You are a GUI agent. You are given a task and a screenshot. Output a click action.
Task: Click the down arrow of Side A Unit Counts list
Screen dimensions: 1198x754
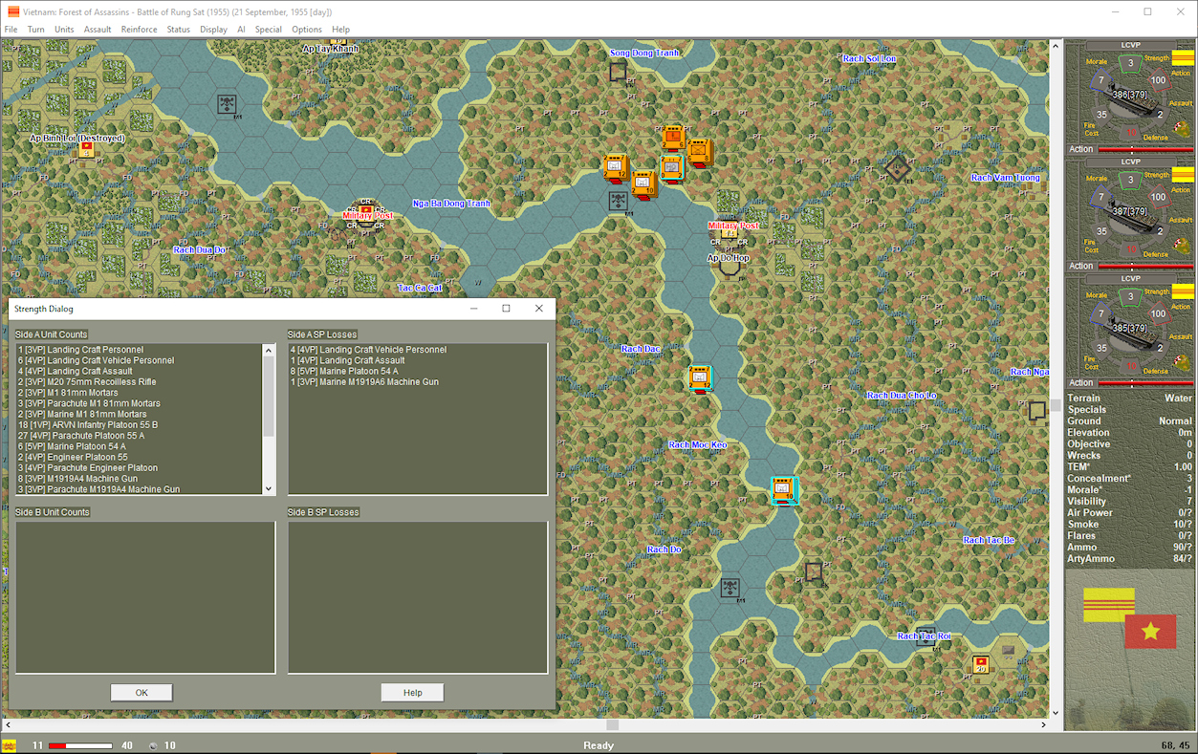pos(269,488)
